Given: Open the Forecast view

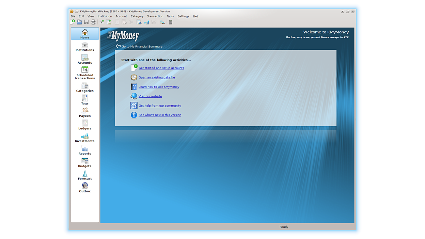Looking at the screenshot, I should [85, 175].
